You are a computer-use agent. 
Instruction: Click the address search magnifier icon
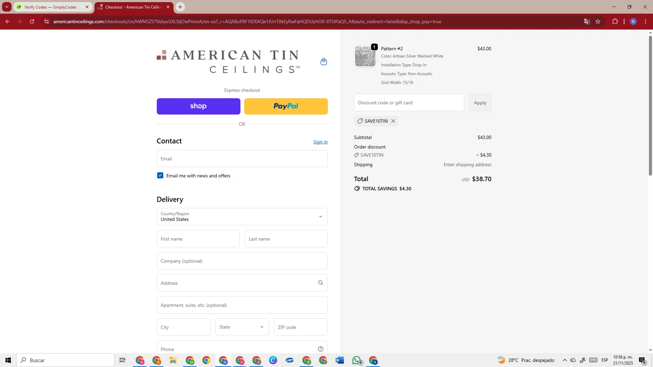click(320, 283)
